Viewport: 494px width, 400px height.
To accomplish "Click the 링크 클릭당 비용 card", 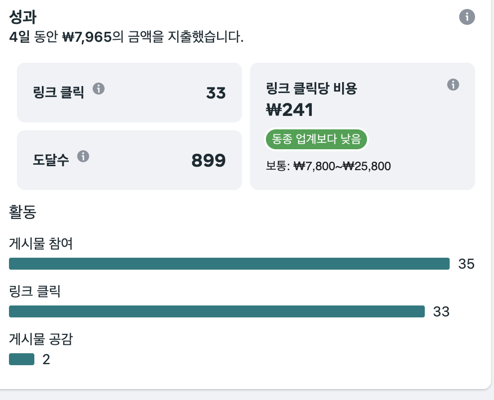I will (x=363, y=126).
